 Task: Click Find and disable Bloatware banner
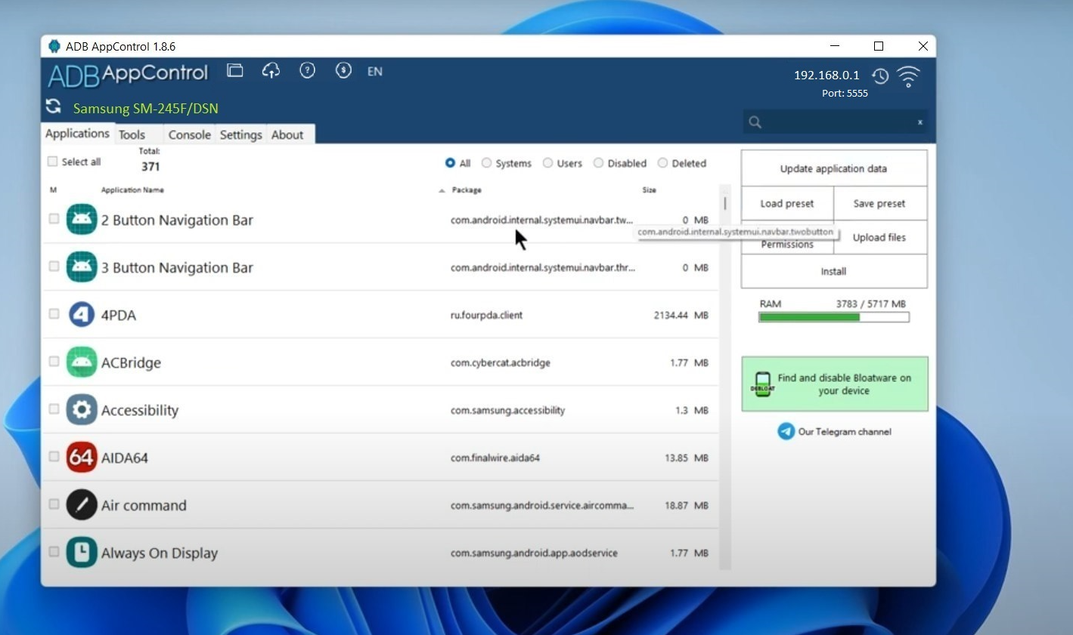point(835,384)
